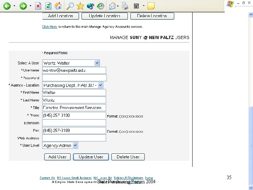Open History with the clock icon
Image resolution: width=253 pixels, height=190 pixels.
(100, 6)
